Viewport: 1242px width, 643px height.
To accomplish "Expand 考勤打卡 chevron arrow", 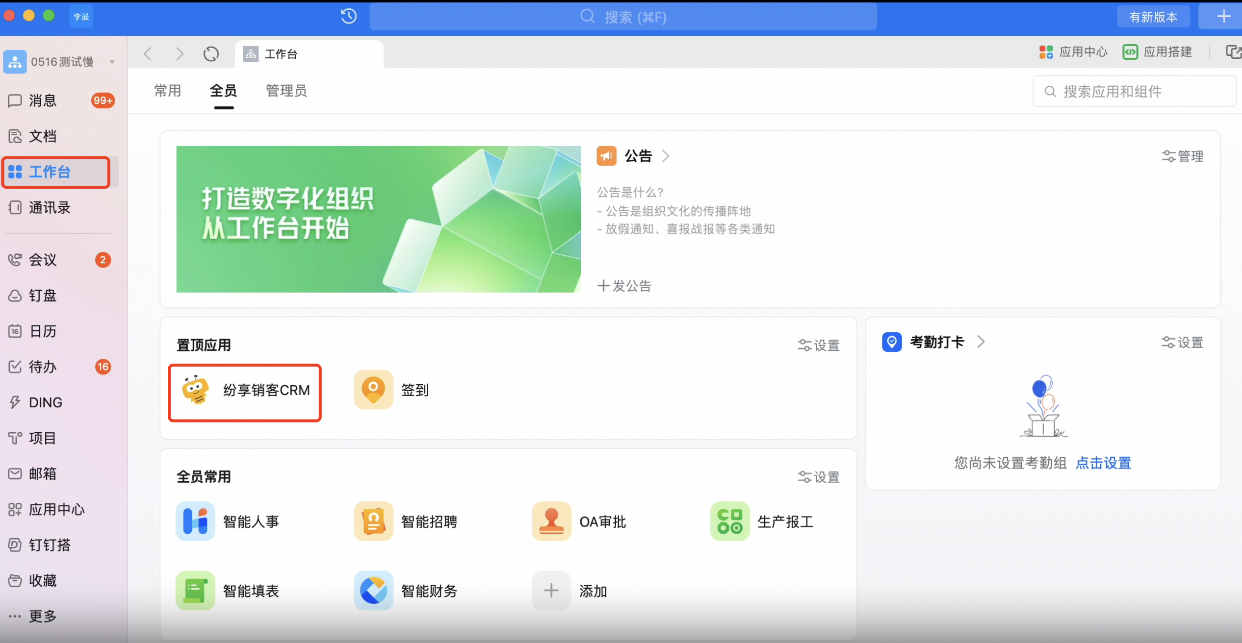I will point(981,342).
